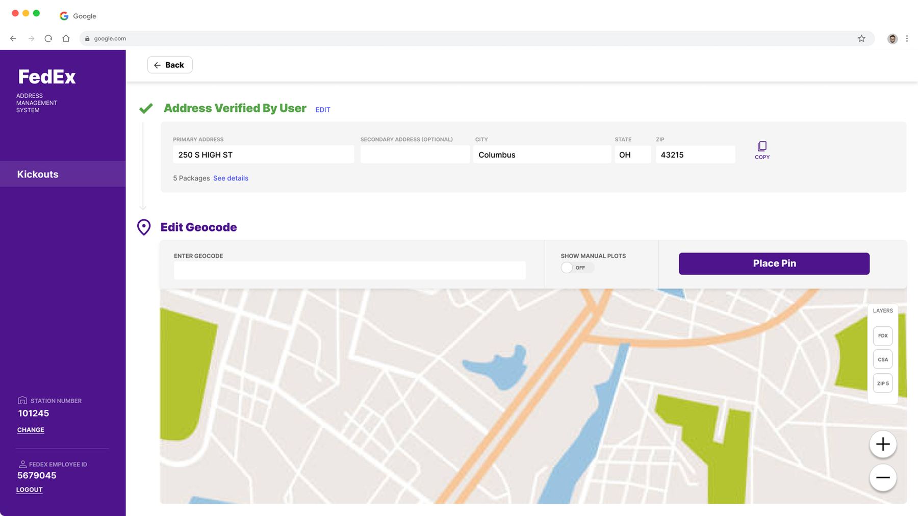
Task: Click the Address Management System text
Action: click(37, 103)
